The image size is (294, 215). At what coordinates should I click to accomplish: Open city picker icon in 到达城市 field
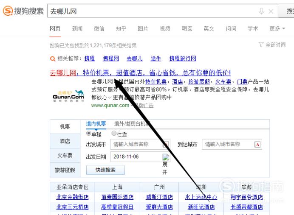pyautogui.click(x=257, y=145)
